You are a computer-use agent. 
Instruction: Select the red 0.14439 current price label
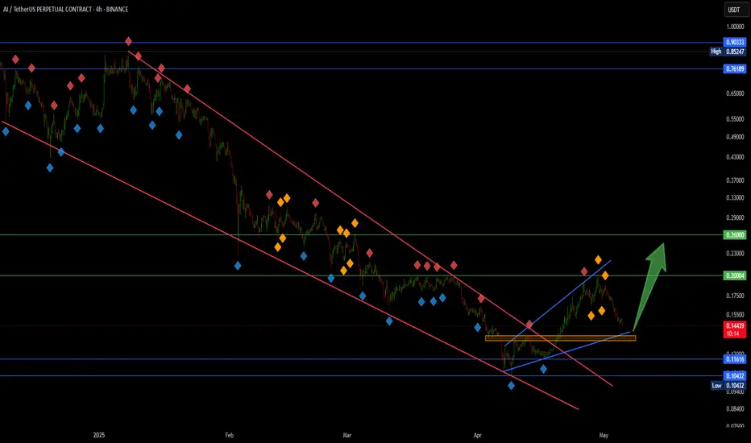pyautogui.click(x=735, y=326)
